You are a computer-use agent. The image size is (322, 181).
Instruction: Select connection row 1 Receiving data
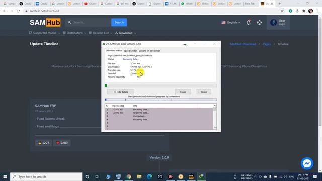pyautogui.click(x=159, y=110)
